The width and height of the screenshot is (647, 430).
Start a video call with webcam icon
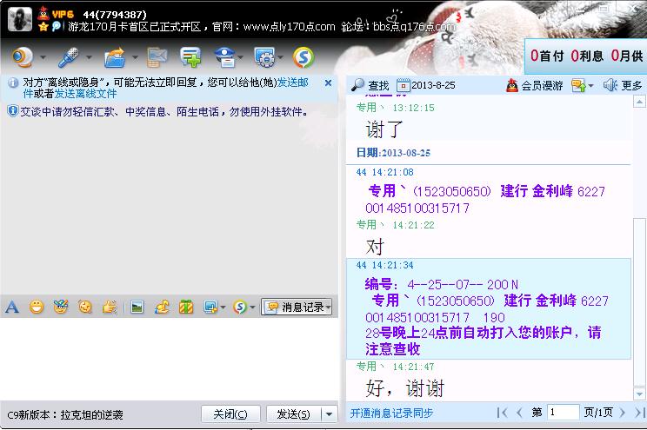click(x=21, y=57)
